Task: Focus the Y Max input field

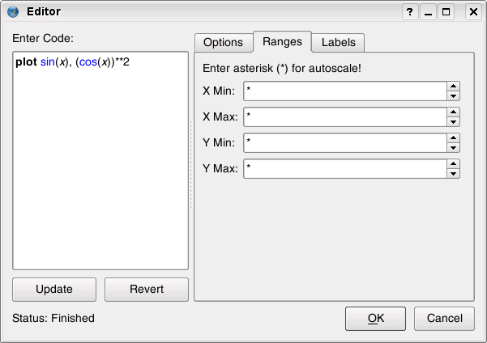Action: tap(344, 168)
